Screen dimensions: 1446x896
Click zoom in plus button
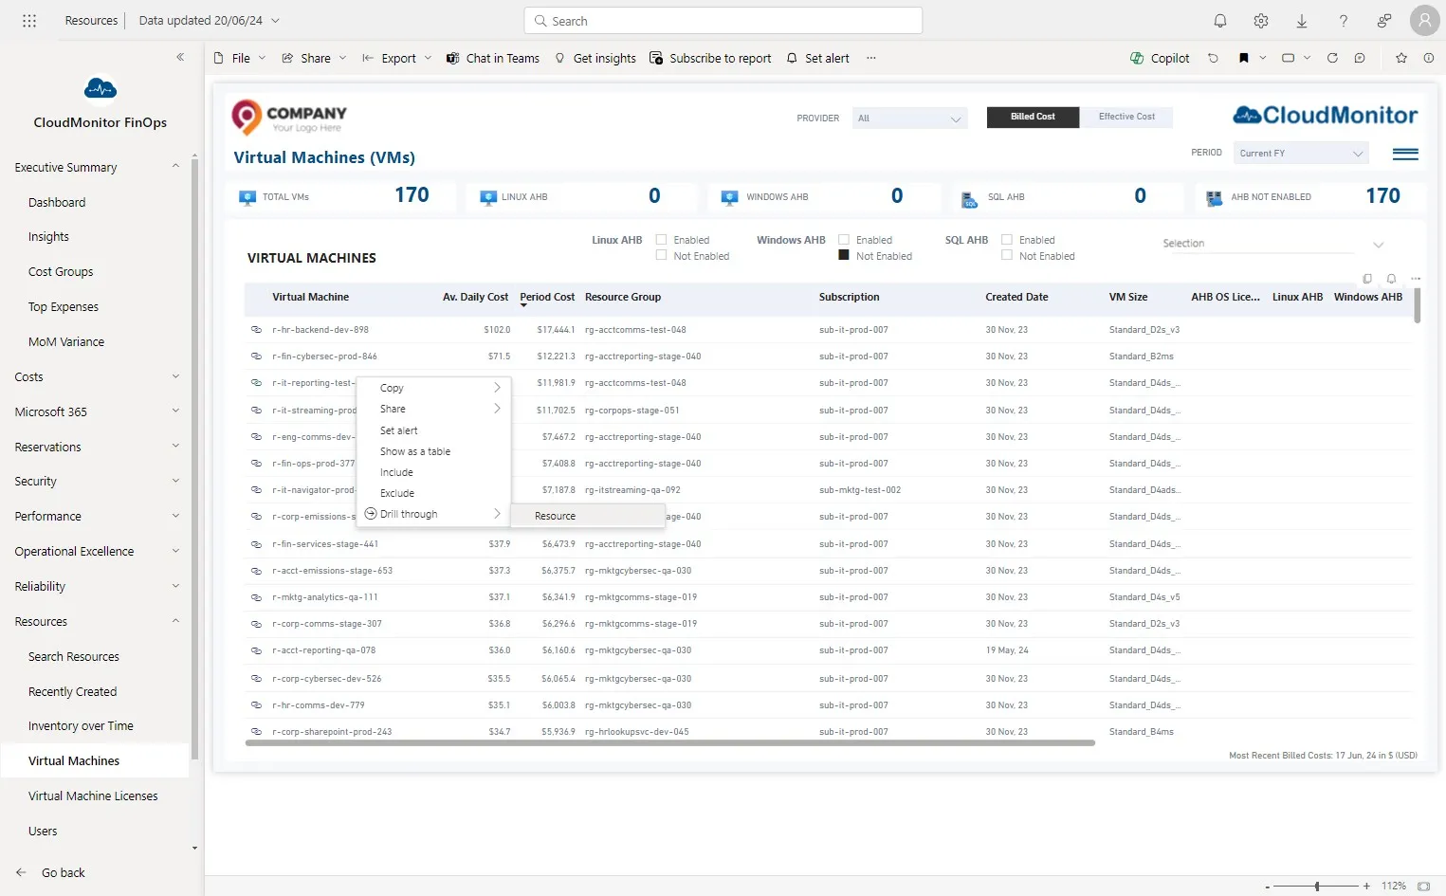coord(1366,886)
